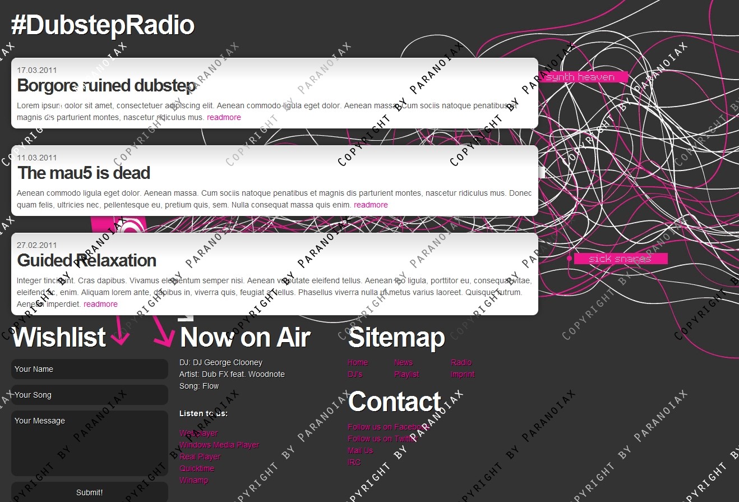The image size is (739, 502).
Task: Follow readmore link in The mau5 is dead post
Action: click(371, 205)
